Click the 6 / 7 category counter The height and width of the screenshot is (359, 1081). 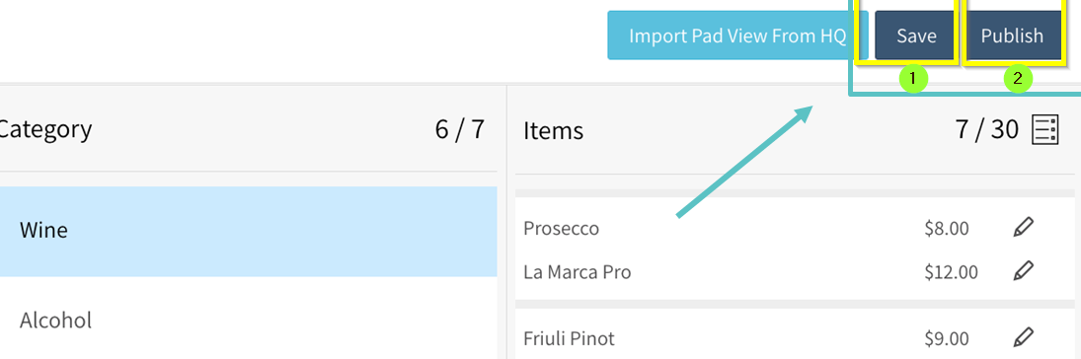[460, 129]
